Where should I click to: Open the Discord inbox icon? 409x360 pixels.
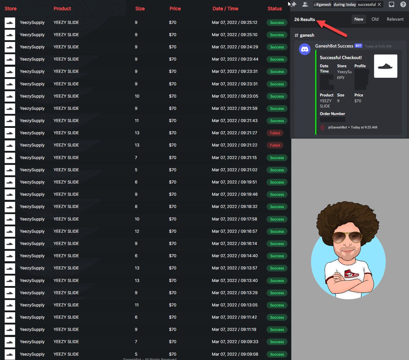click(x=391, y=4)
